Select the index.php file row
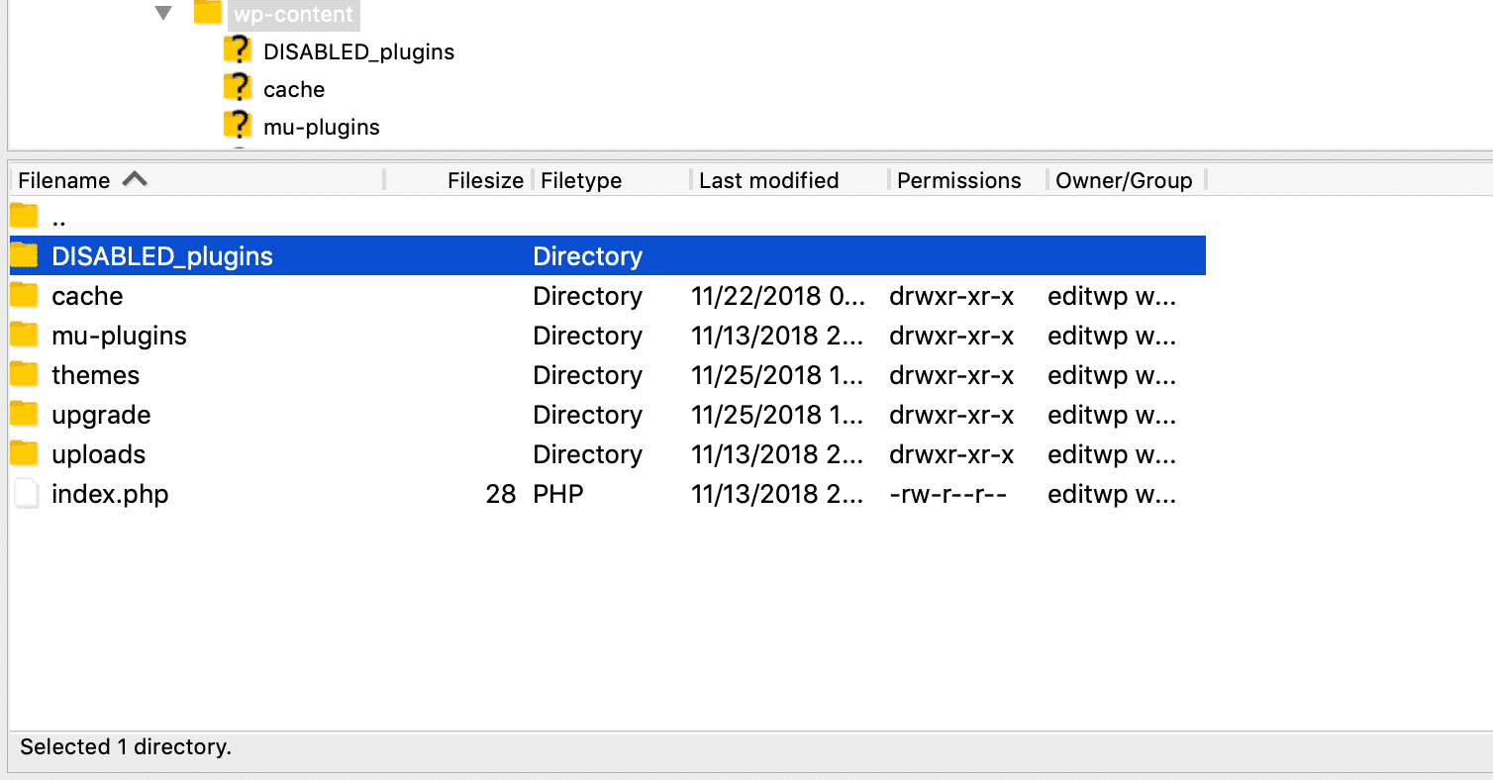The width and height of the screenshot is (1493, 780). click(x=110, y=493)
